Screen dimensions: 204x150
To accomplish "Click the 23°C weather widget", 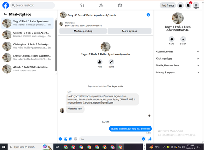I will point(155,147).
